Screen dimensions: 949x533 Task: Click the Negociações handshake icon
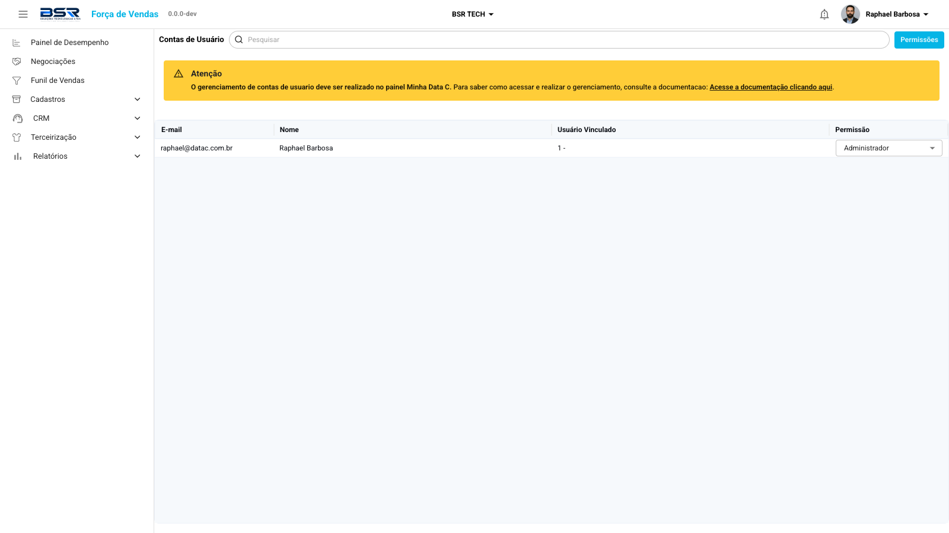pos(17,62)
